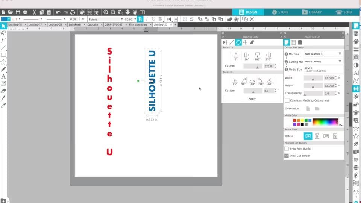Create a new document icon
The height and width of the screenshot is (203, 361).
point(3,12)
